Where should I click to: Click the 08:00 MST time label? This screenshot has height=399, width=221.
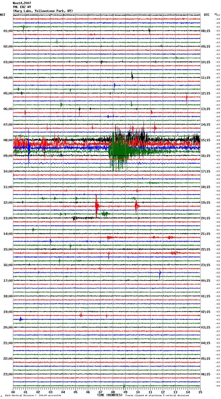point(8,140)
